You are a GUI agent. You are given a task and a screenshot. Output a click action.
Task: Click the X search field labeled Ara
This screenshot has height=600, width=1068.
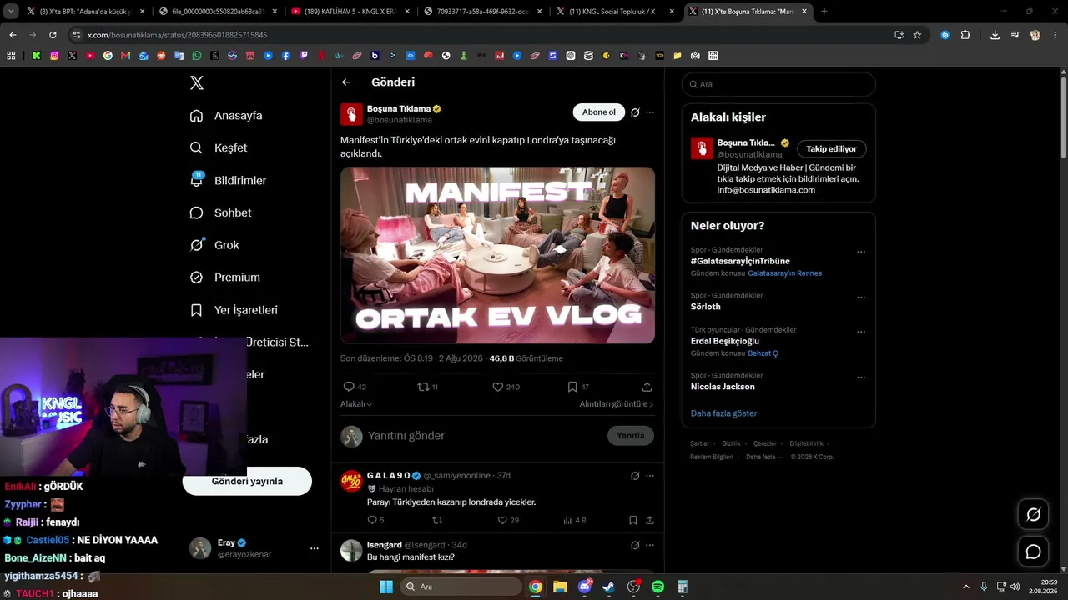778,84
